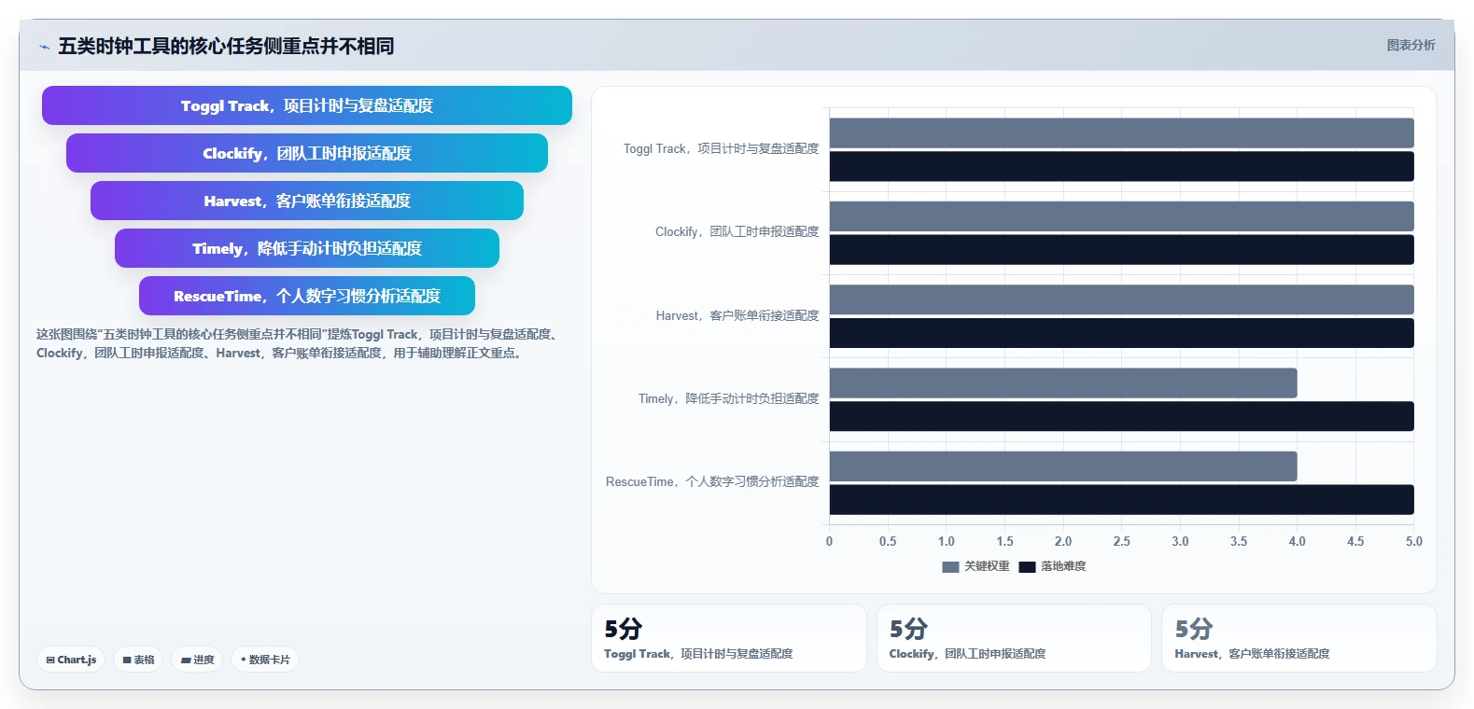This screenshot has height=709, width=1474.
Task: Click the 图表分析 label in header
Action: pyautogui.click(x=1411, y=45)
